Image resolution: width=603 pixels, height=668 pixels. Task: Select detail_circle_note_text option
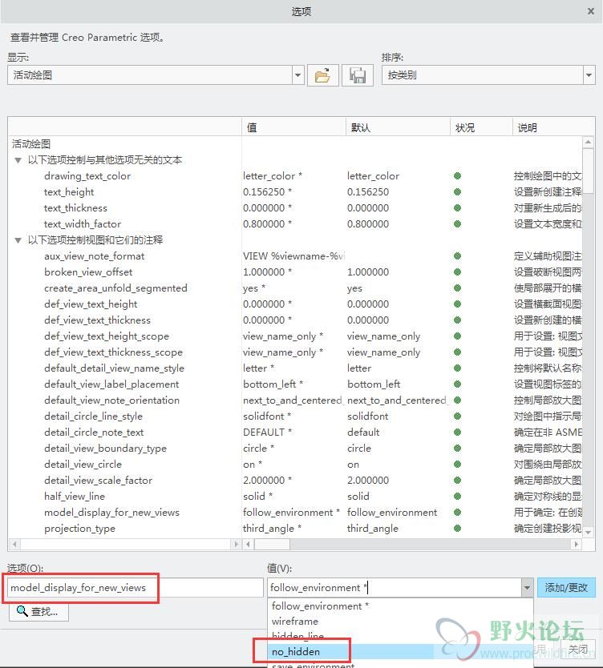(93, 433)
